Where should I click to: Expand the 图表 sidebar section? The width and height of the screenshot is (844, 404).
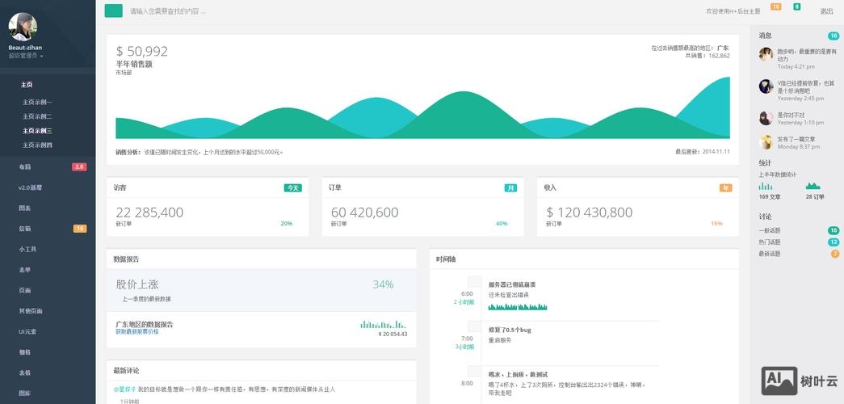coord(25,208)
